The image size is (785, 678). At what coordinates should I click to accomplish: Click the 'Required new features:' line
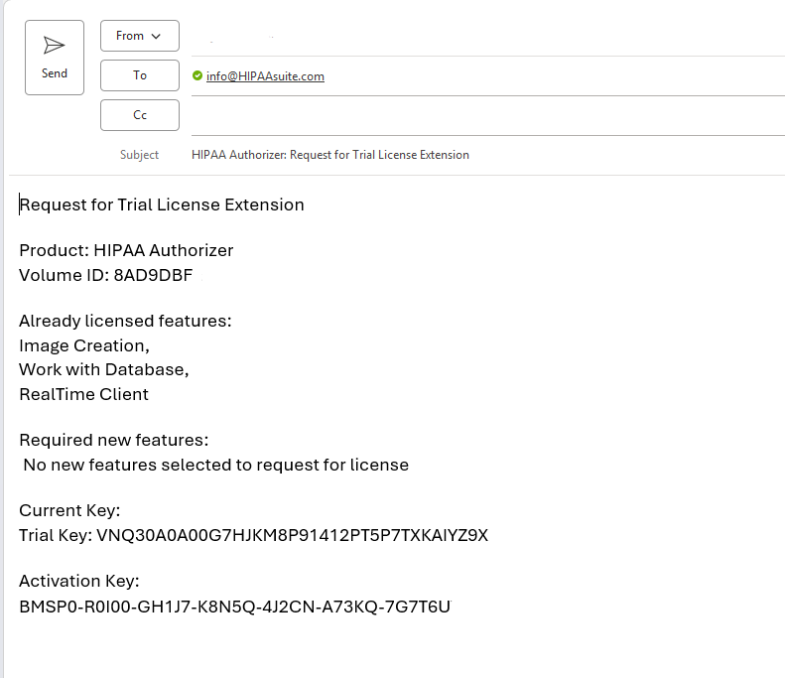(x=114, y=440)
